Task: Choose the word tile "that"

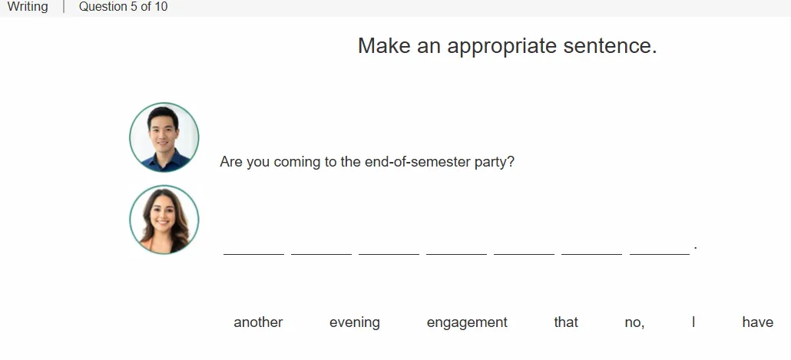Action: click(566, 322)
